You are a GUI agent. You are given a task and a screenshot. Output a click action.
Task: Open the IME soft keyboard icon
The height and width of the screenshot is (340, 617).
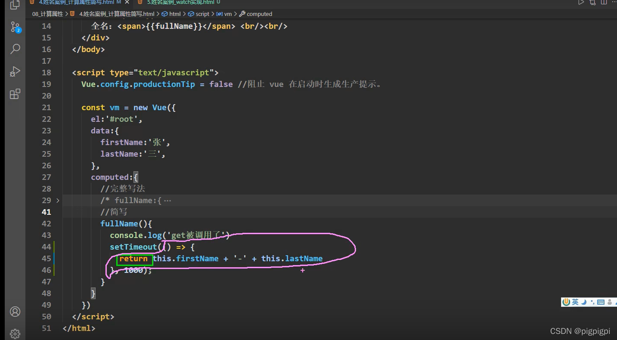pyautogui.click(x=601, y=302)
